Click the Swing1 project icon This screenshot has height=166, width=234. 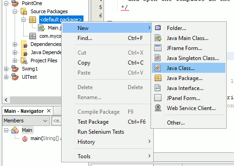(x=15, y=69)
